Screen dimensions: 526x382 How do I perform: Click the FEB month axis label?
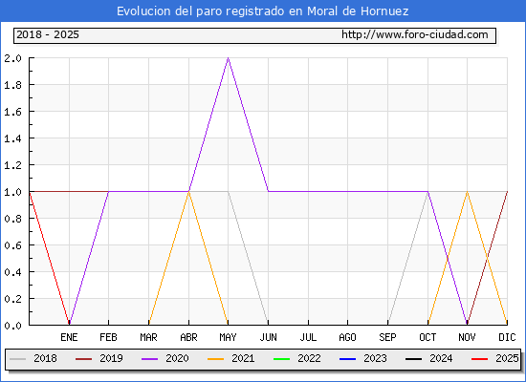pyautogui.click(x=108, y=337)
